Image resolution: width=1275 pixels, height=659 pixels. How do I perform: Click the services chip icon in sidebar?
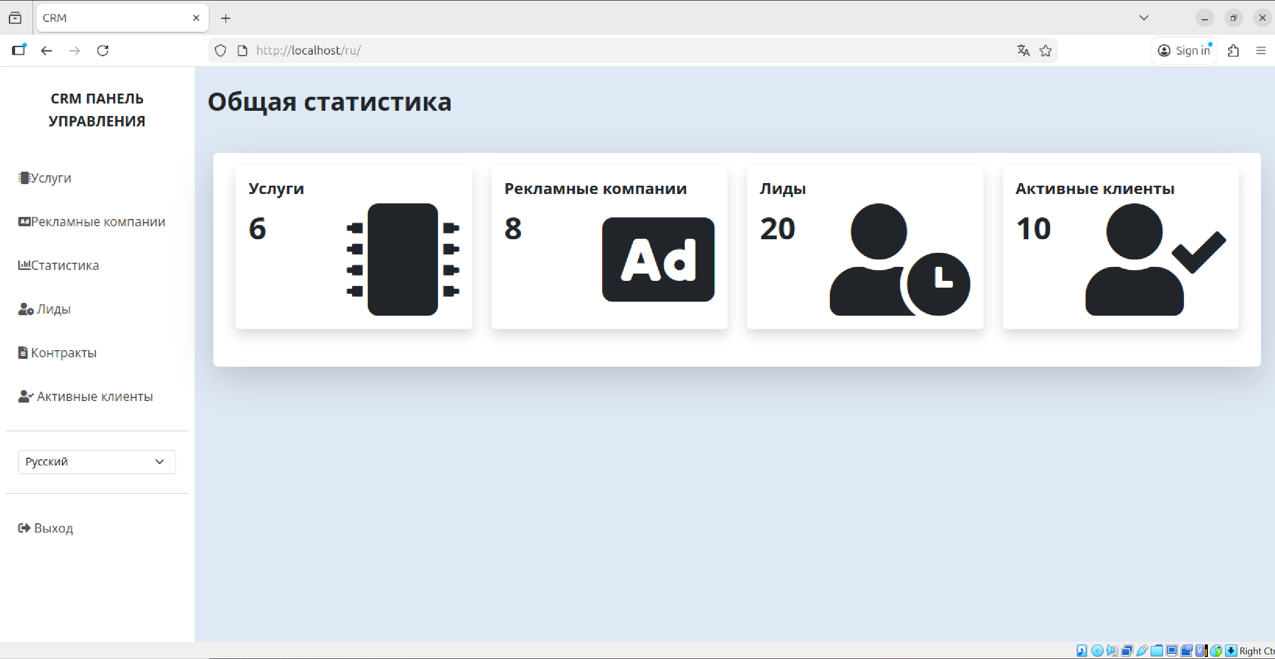click(x=24, y=178)
